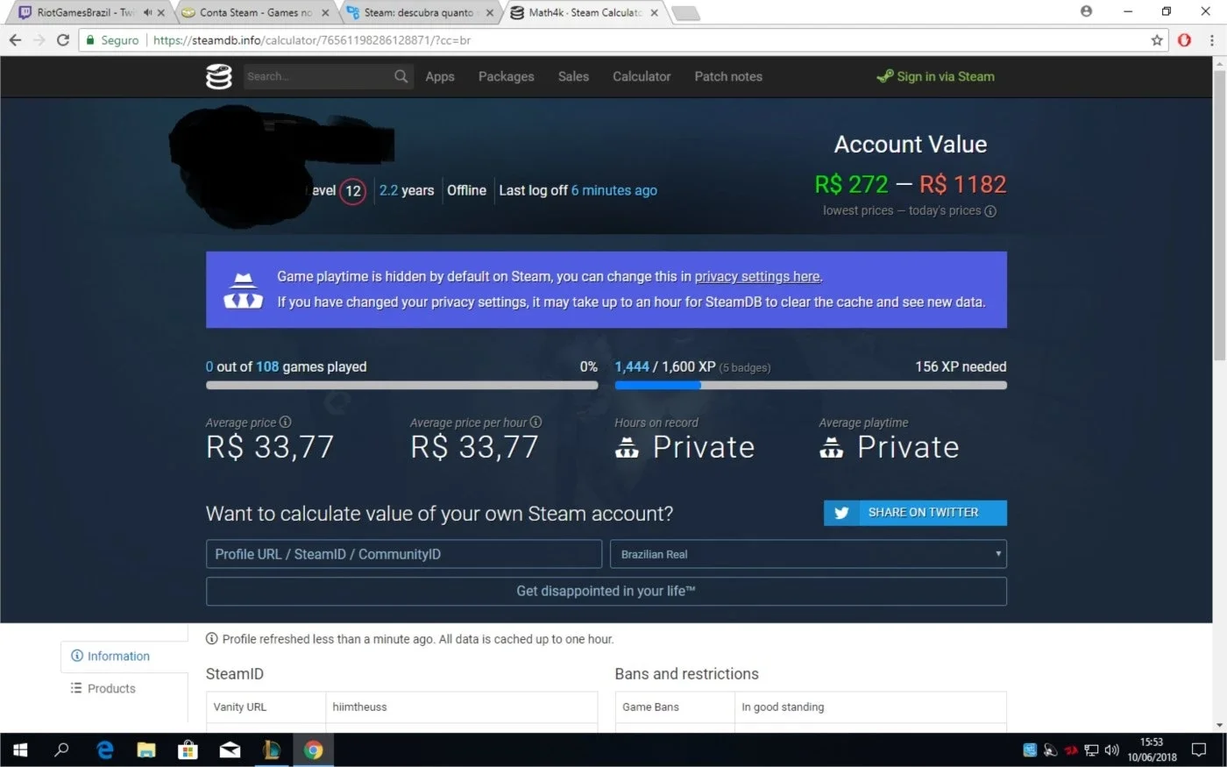Screen dimensions: 1227x767
Task: Open the Chrome profile avatar icon
Action: tap(1087, 11)
